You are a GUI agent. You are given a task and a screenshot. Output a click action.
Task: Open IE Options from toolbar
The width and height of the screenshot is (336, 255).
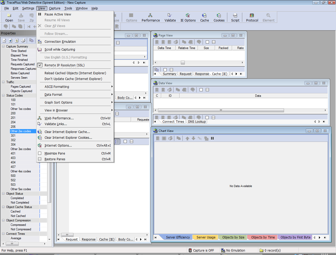[x=188, y=17]
